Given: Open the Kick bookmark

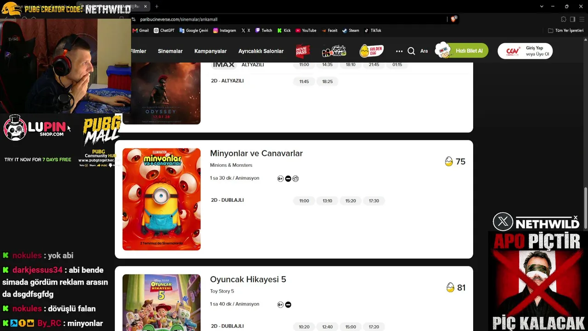Looking at the screenshot, I should coord(284,30).
